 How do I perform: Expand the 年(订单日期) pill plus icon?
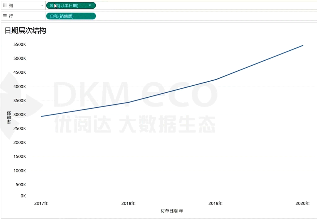(x=51, y=6)
